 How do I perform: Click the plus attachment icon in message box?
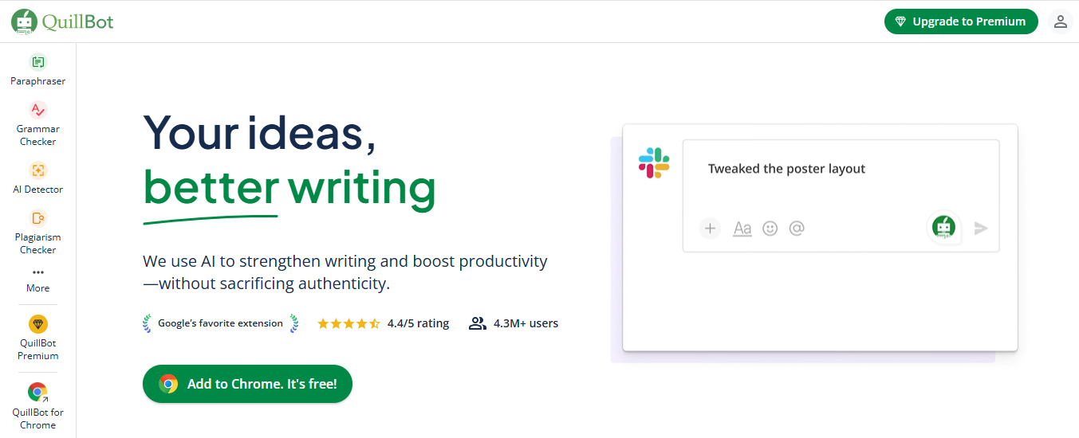point(710,229)
